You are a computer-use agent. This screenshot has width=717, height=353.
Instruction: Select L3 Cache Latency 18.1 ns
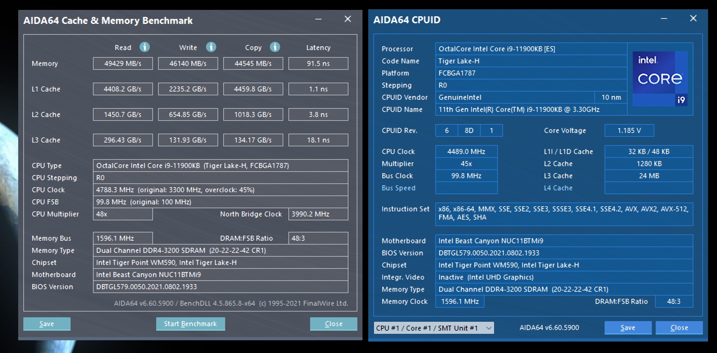pos(318,140)
